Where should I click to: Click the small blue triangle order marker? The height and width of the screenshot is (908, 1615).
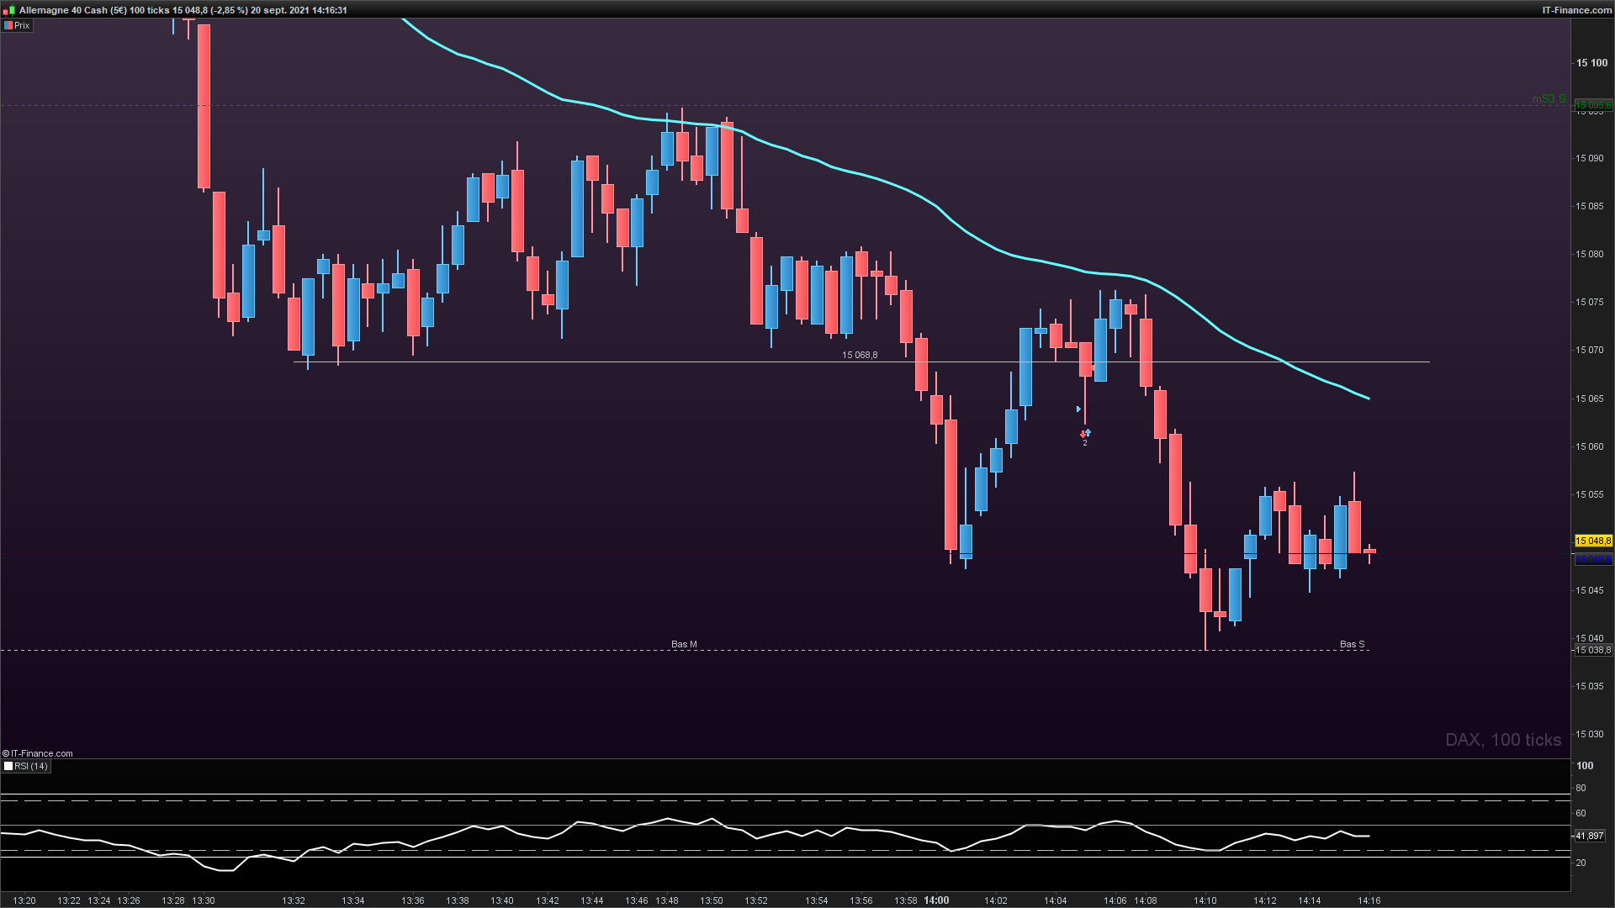1078,409
